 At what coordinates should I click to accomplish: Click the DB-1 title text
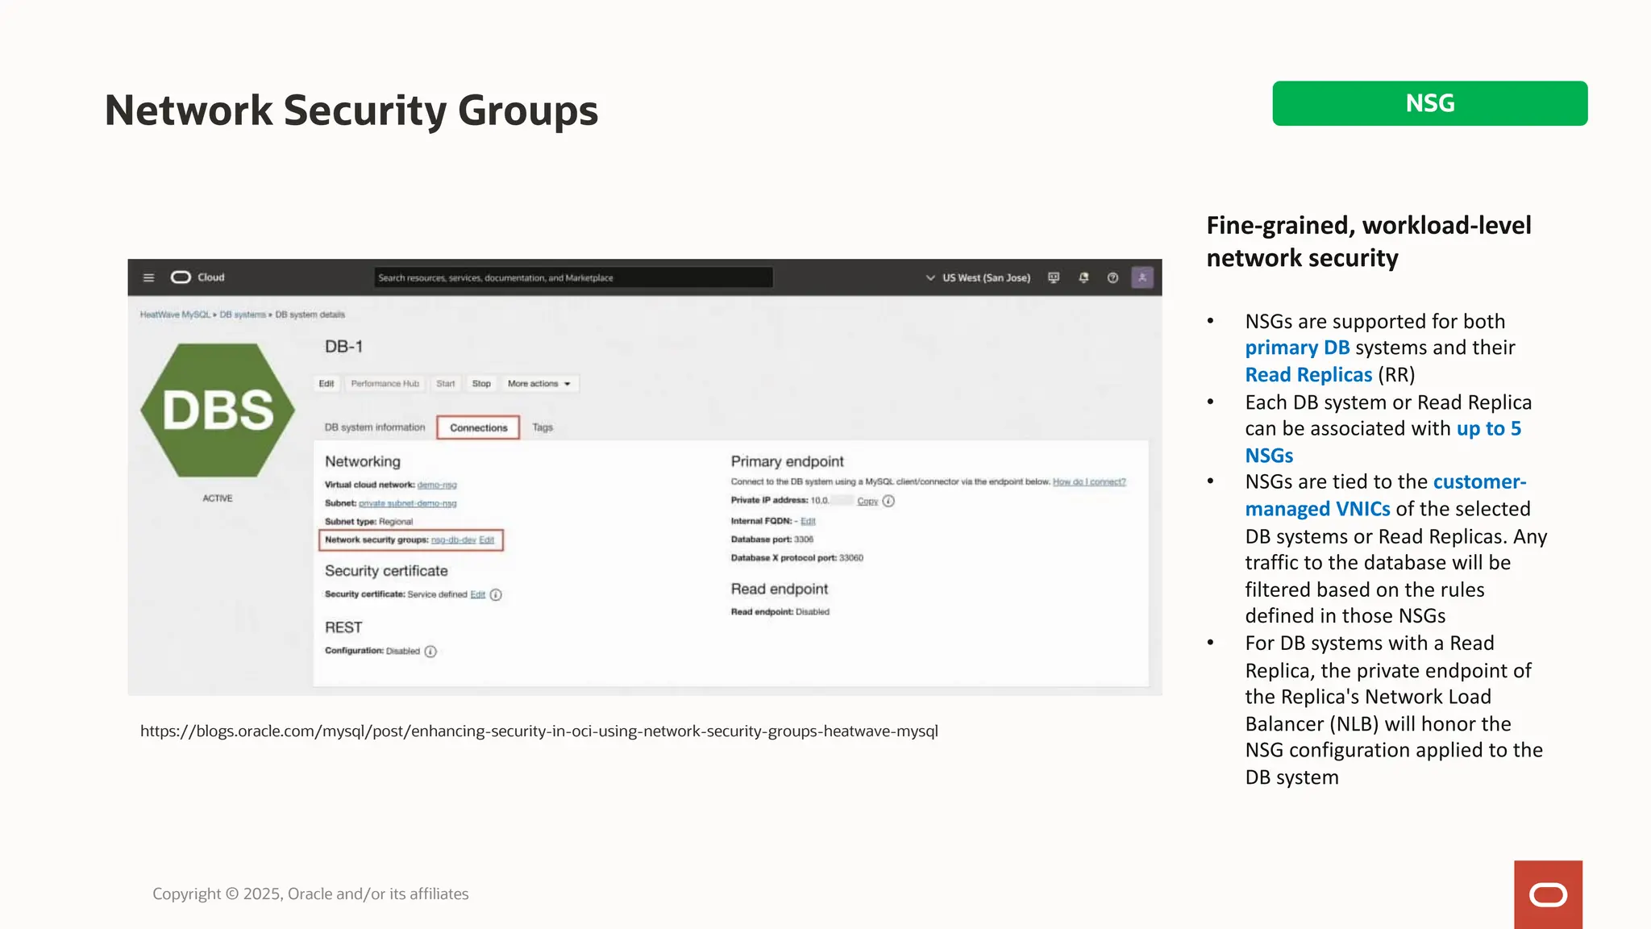[343, 347]
